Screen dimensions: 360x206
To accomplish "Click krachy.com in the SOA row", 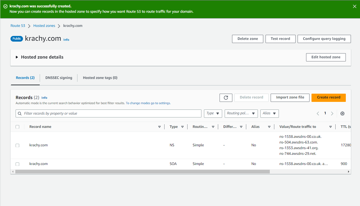I will (39, 164).
